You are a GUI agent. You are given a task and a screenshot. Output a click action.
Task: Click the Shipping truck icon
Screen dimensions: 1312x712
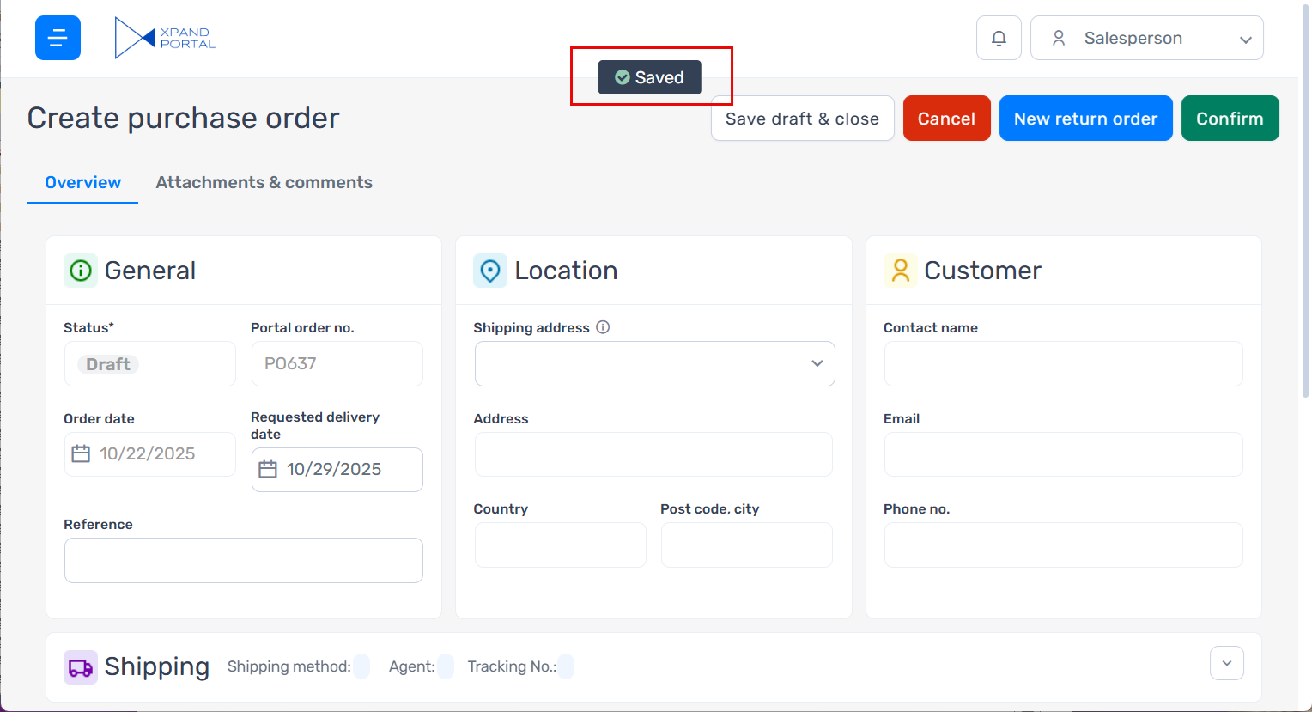(81, 667)
